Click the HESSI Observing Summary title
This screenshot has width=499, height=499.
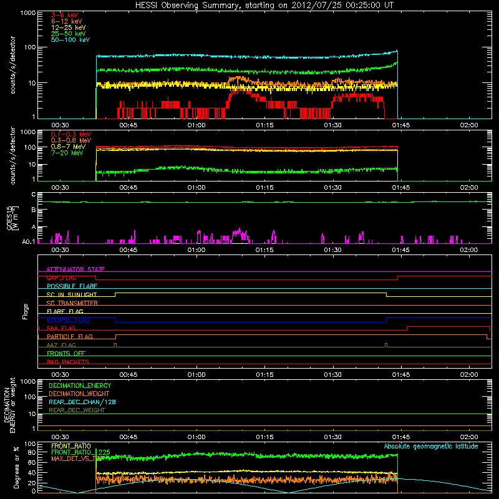click(x=264, y=5)
